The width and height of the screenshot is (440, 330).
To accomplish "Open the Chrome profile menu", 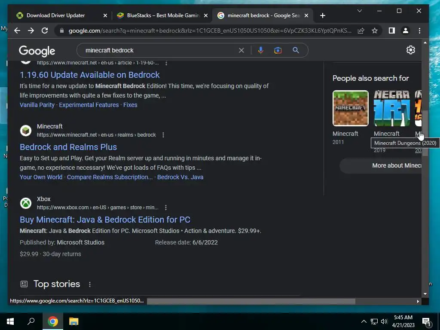I will coord(406,31).
